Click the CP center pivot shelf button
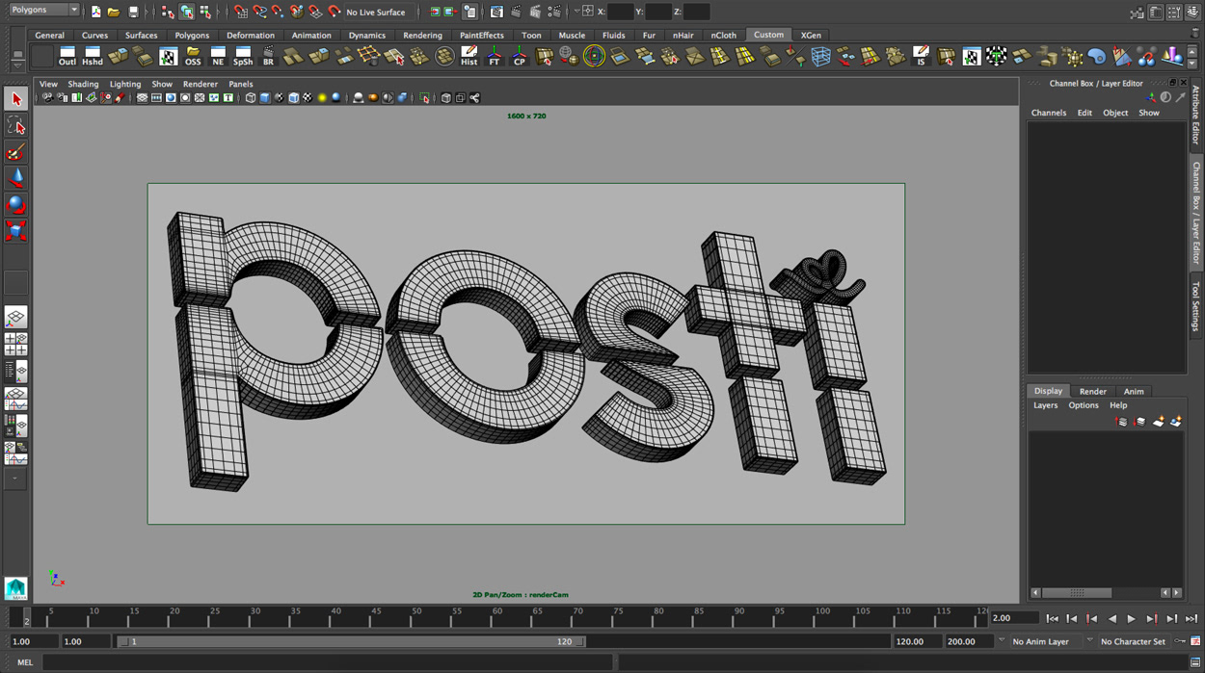This screenshot has width=1205, height=673. tap(520, 57)
